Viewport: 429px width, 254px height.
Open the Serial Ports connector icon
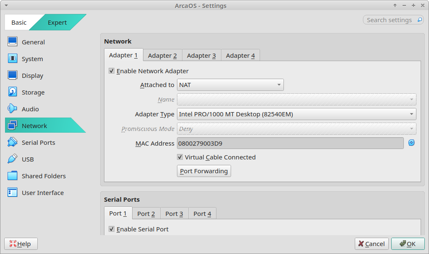(x=12, y=142)
